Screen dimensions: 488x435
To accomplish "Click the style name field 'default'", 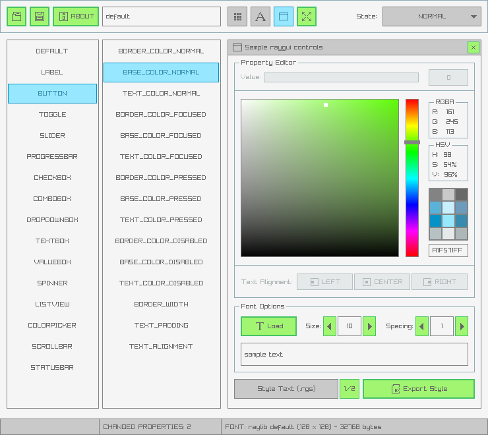I will [162, 16].
